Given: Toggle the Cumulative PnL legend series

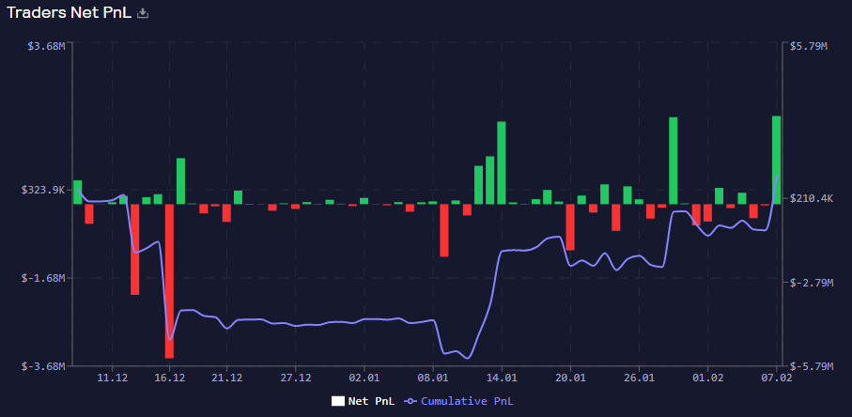Looking at the screenshot, I should [x=458, y=401].
